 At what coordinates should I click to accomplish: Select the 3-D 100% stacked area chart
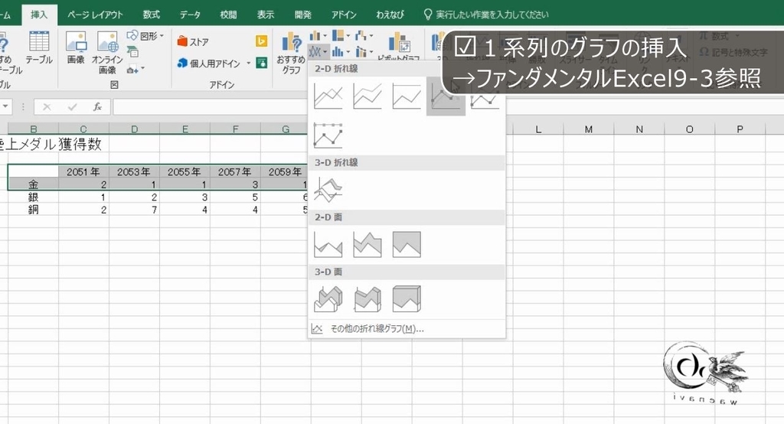(406, 299)
